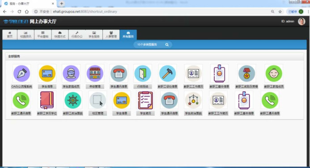Open 学生通讯信息 telephone icon beside 学生简历

[169, 100]
